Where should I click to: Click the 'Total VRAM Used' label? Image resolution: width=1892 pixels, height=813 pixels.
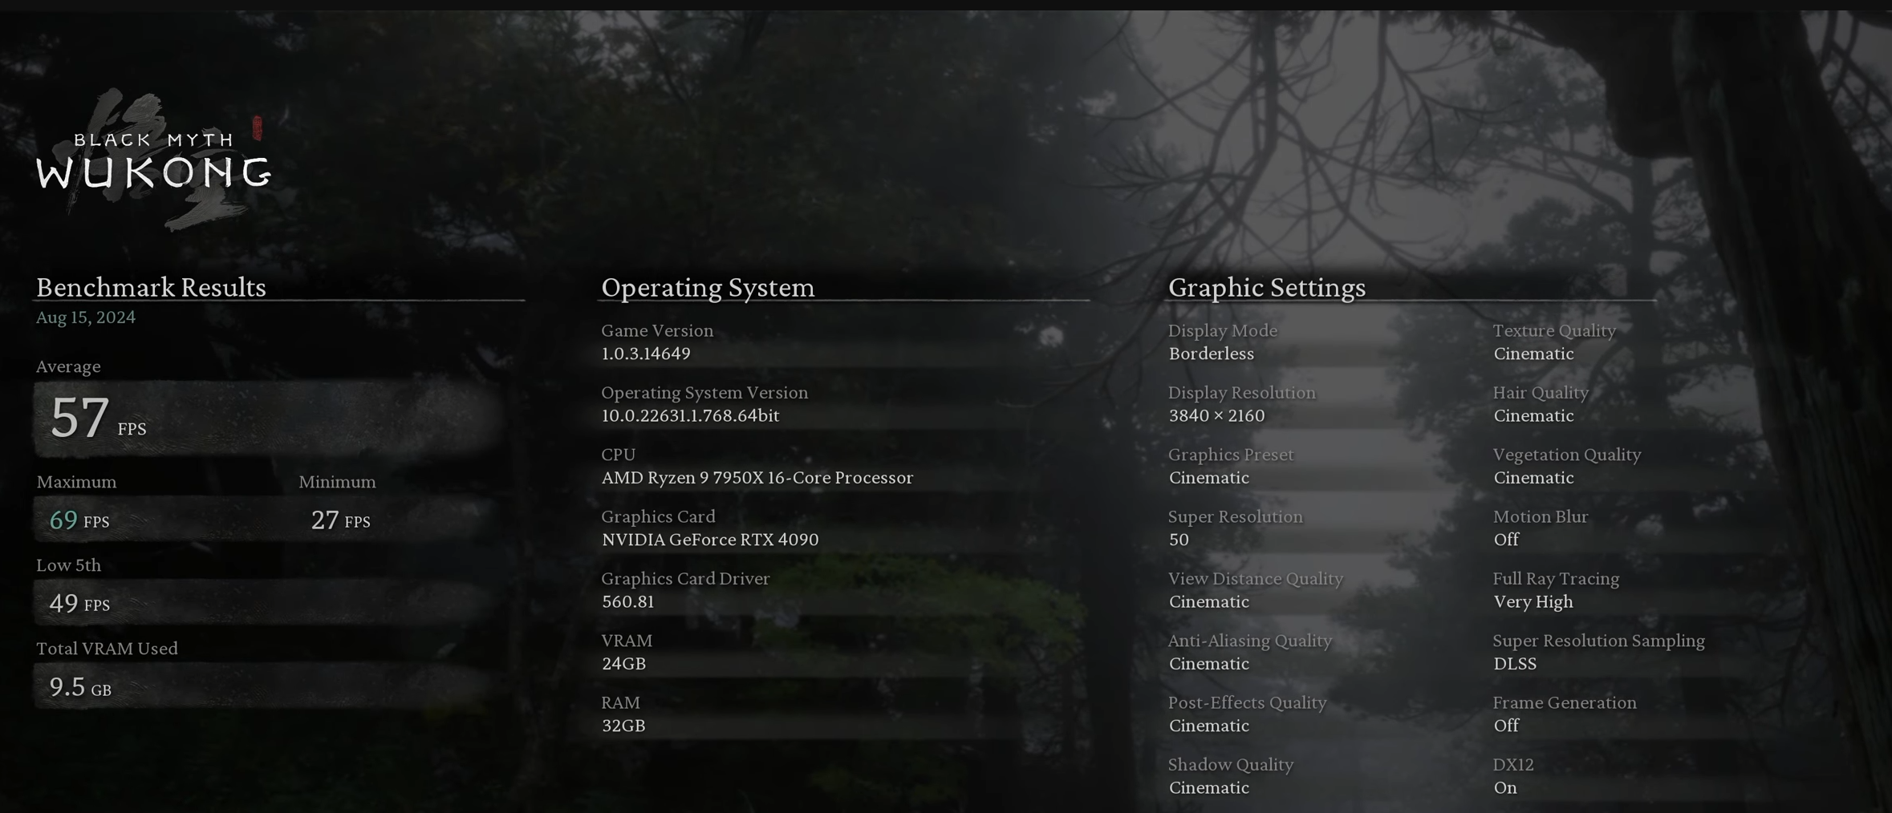(x=107, y=649)
